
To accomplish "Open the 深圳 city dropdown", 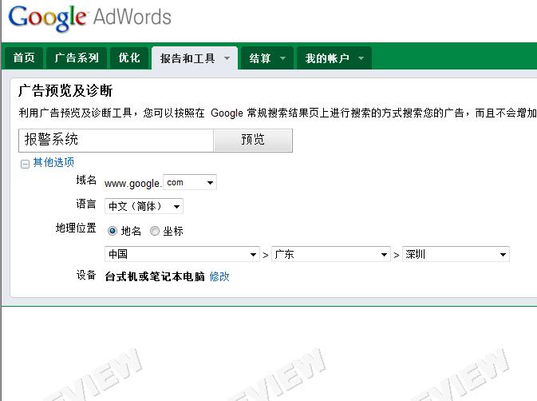I will coord(456,254).
